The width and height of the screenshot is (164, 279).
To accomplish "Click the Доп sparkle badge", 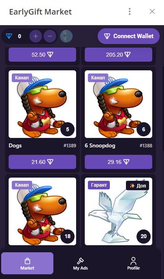I will click(138, 185).
